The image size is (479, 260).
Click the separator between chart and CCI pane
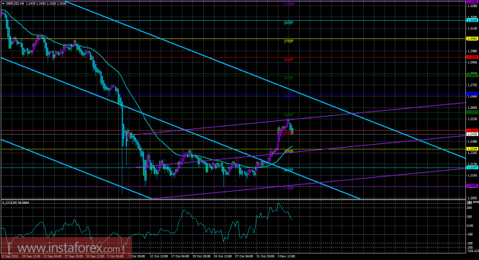tap(233, 200)
